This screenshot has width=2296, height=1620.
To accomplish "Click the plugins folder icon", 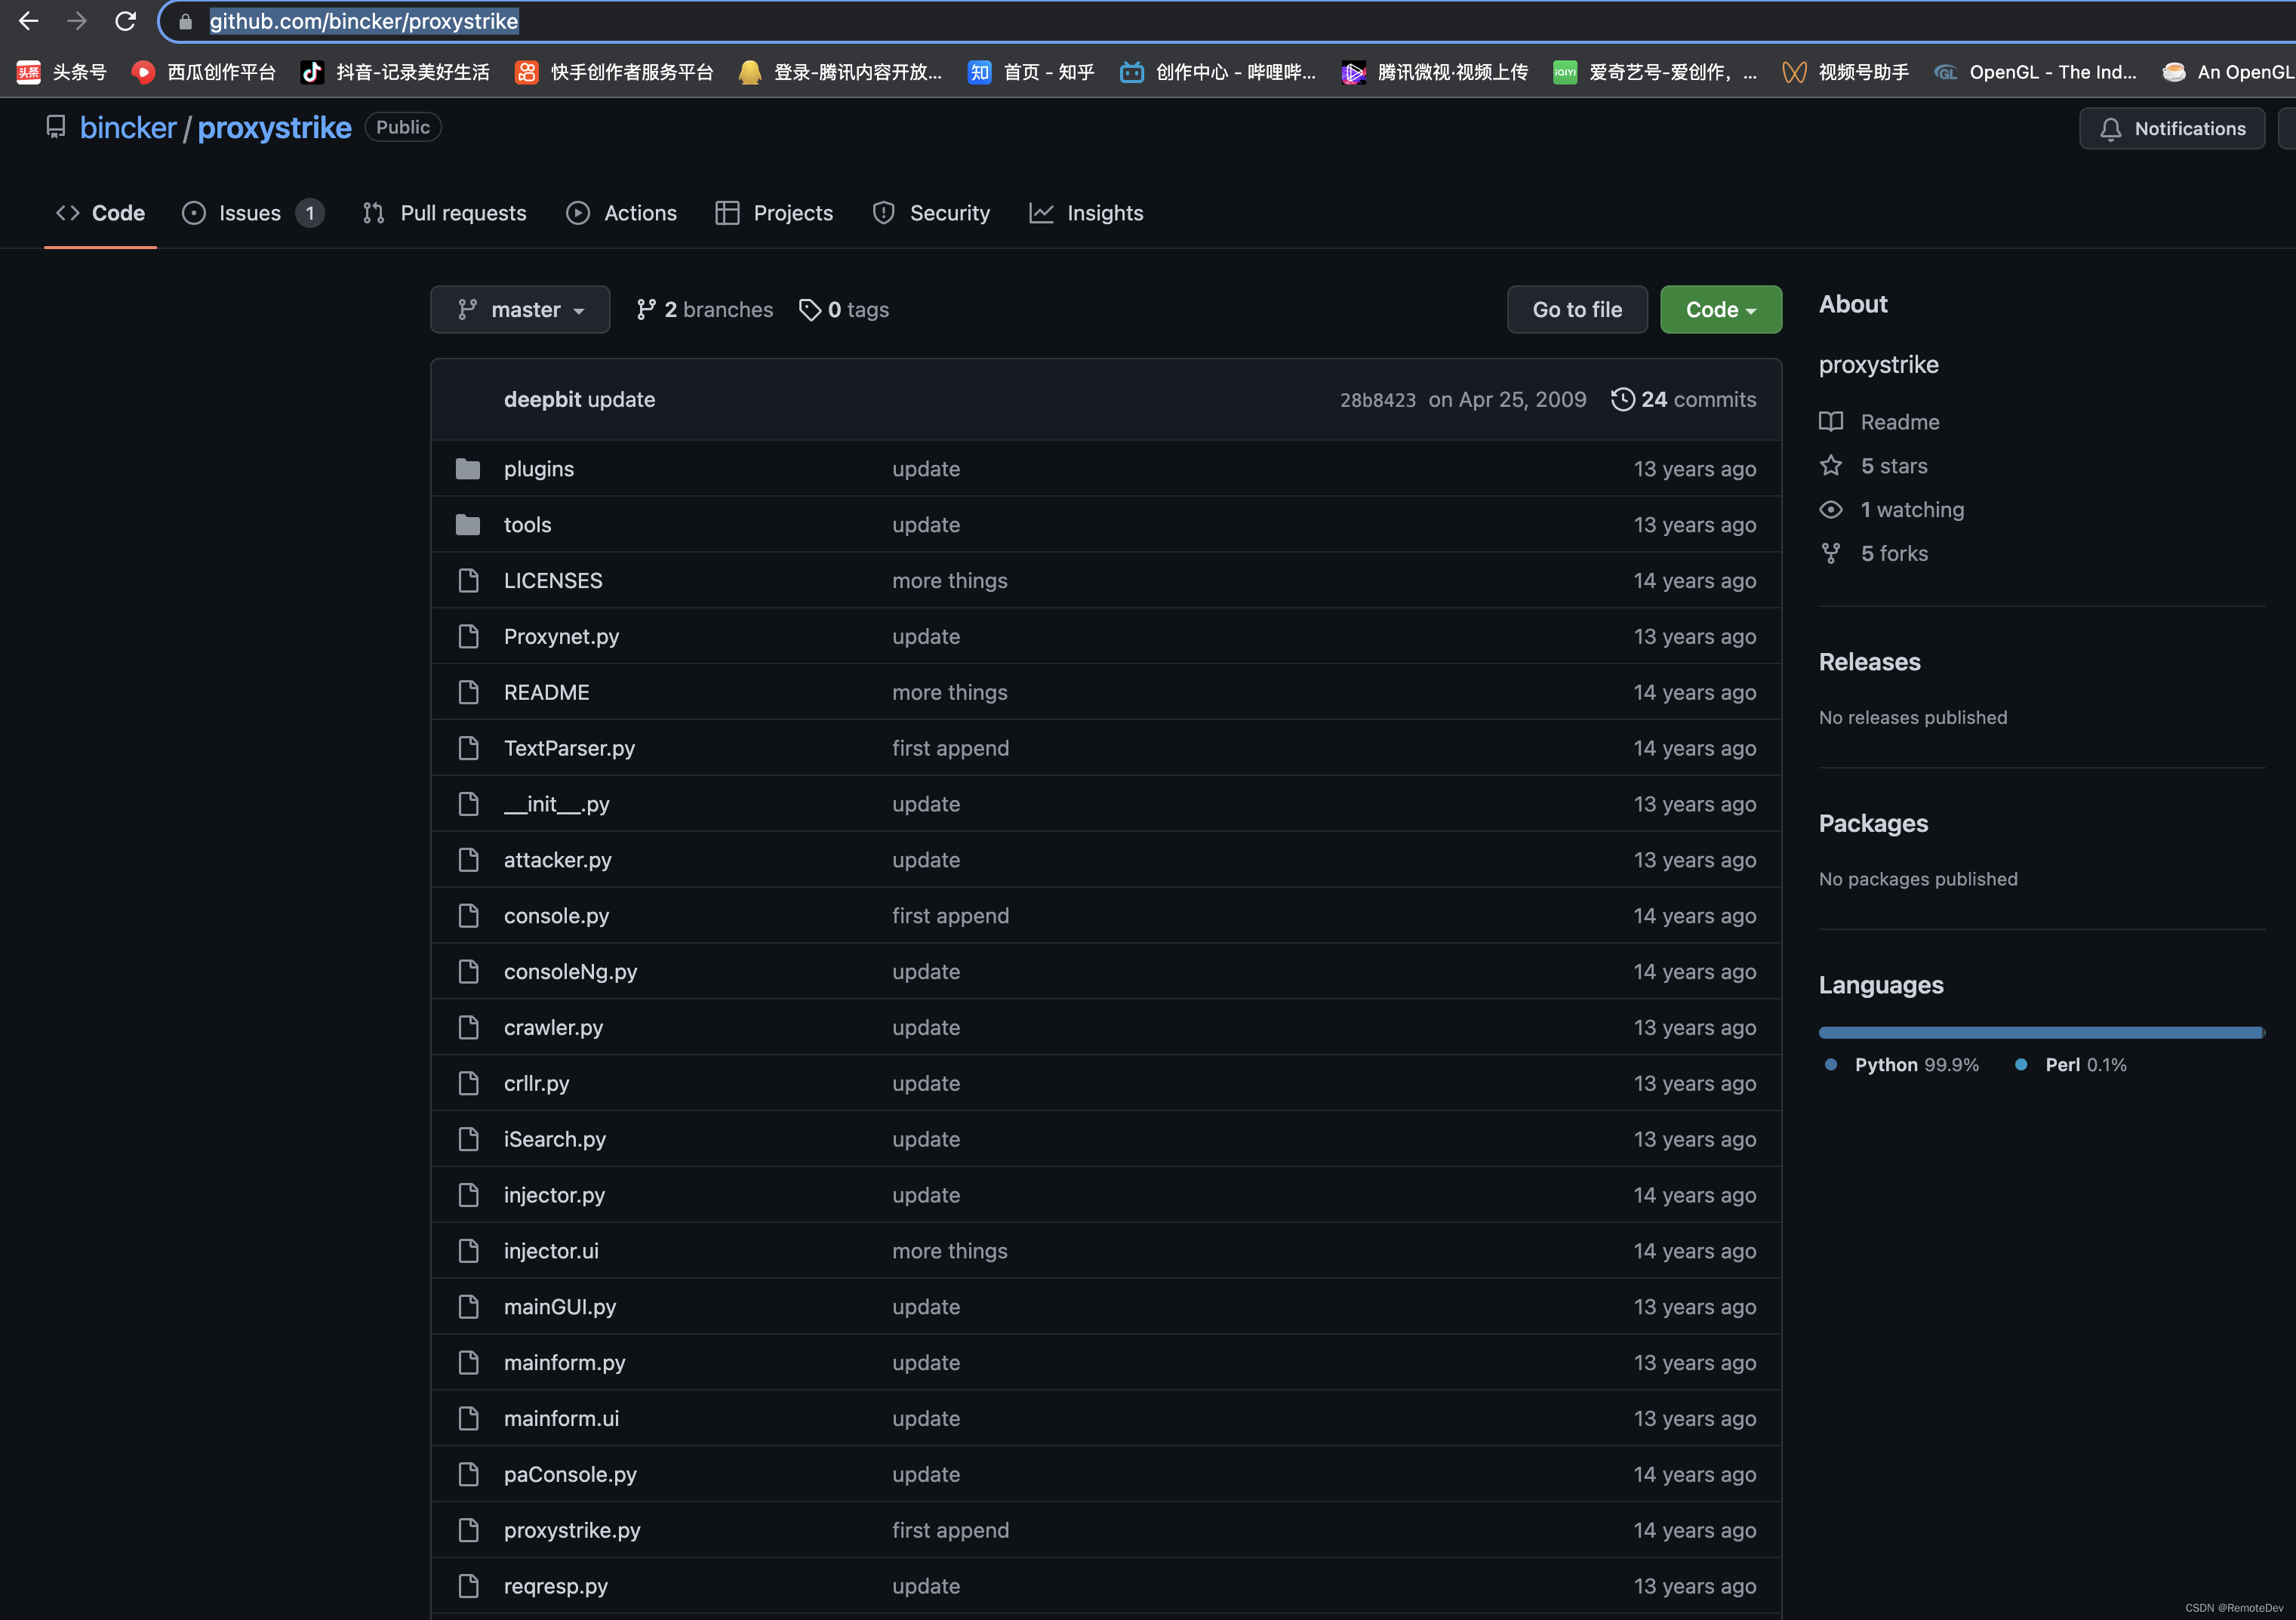I will coord(468,469).
